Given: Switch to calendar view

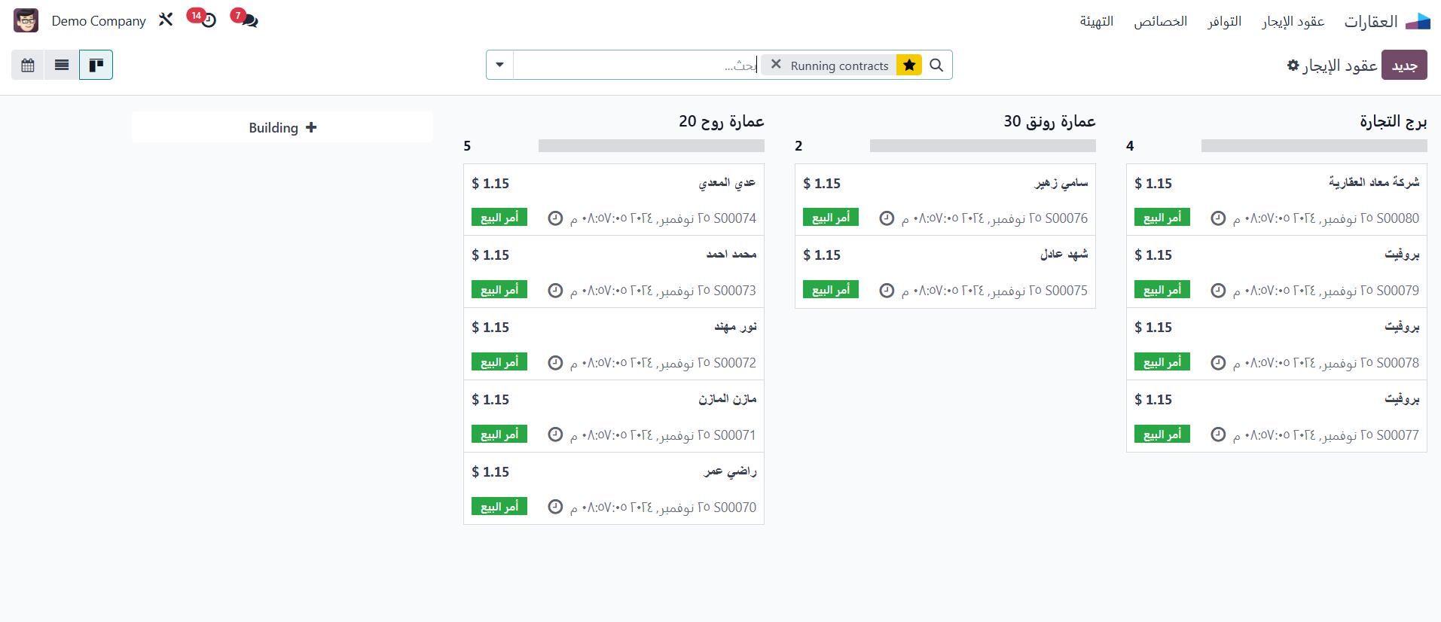Looking at the screenshot, I should click(x=28, y=66).
